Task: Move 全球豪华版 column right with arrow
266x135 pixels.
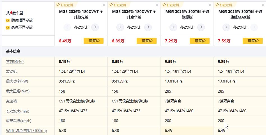Action: click(x=148, y=27)
